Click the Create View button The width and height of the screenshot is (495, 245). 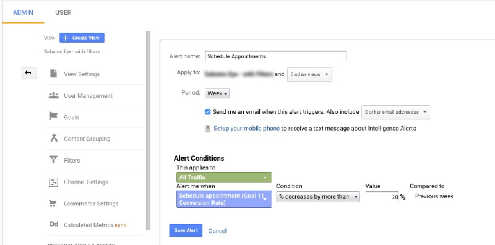(82, 38)
